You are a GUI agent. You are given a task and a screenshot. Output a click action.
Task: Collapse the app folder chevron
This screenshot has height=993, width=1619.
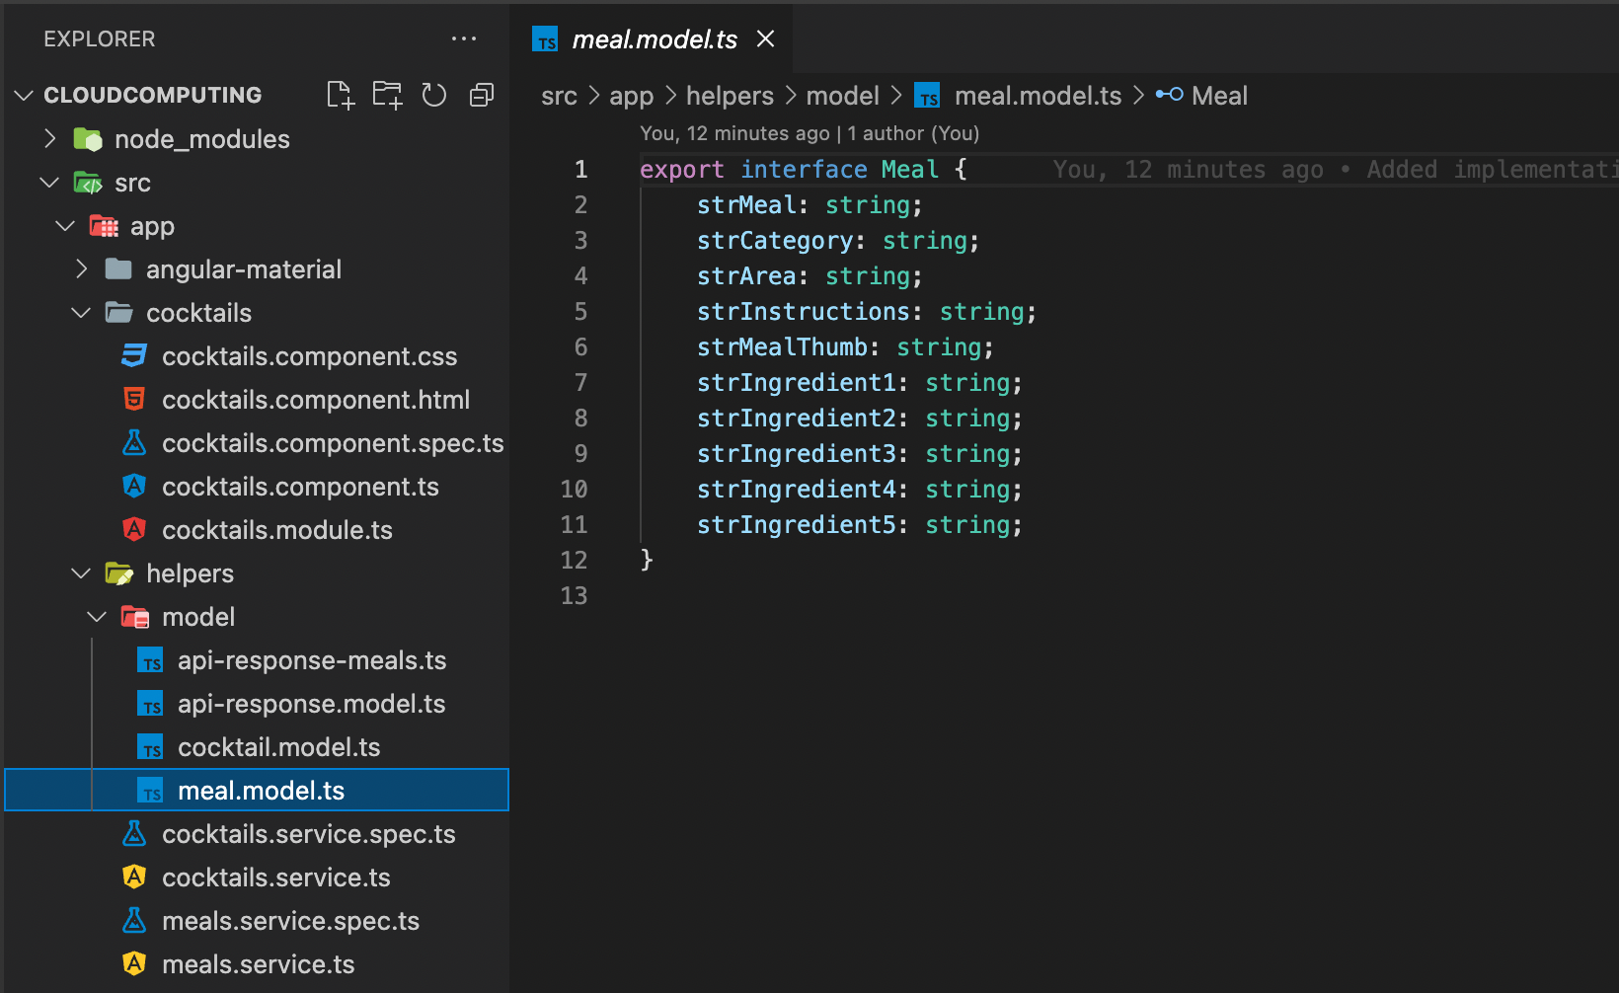66,225
